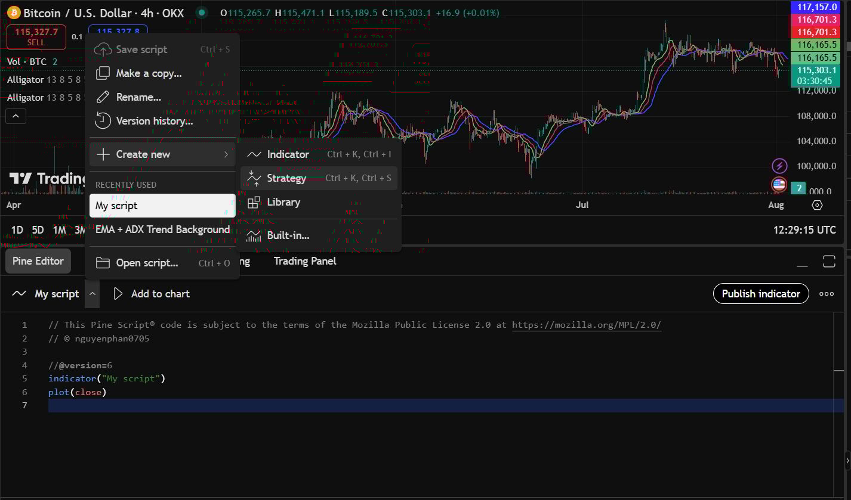Screen dimensions: 851x500
Task: Click the Library blocks icon in submenu
Action: (x=254, y=202)
